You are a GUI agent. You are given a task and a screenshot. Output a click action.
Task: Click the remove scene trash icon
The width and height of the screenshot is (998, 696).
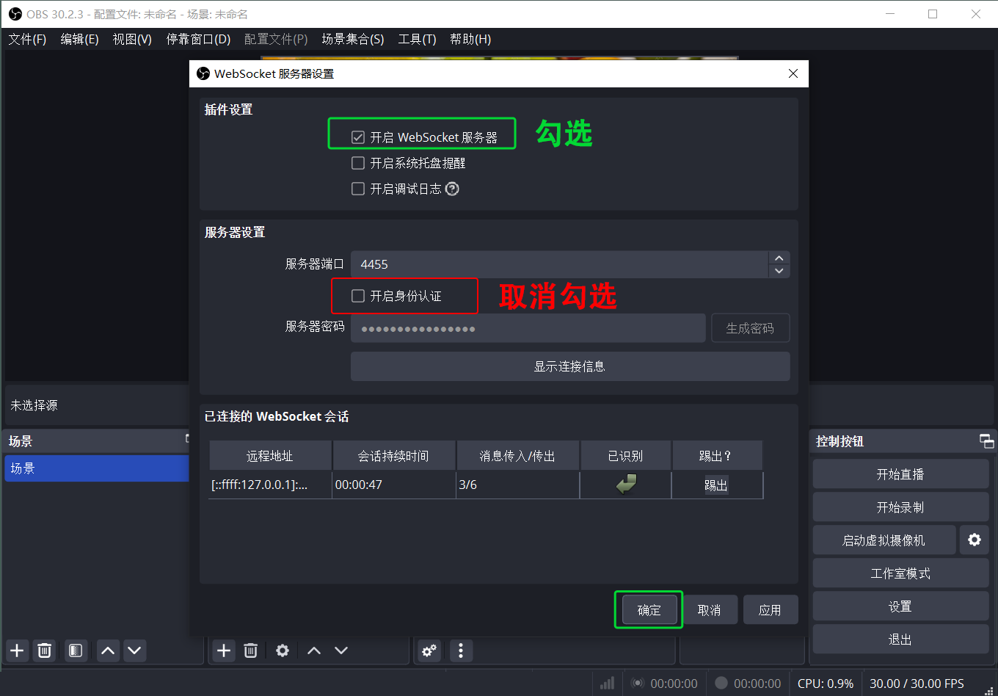coord(45,650)
